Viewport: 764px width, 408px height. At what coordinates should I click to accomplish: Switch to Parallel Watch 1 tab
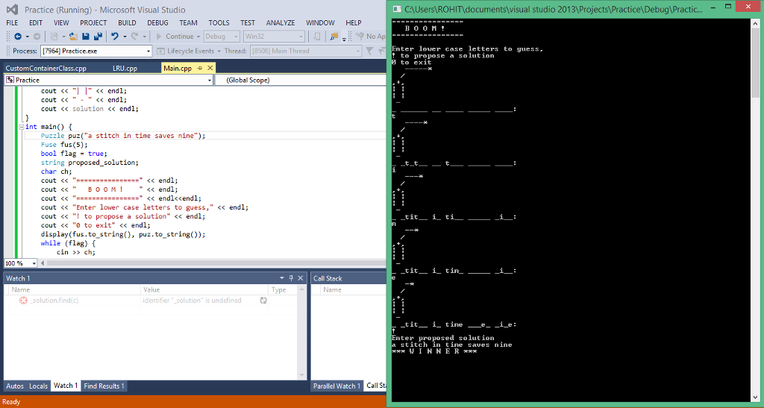(336, 386)
